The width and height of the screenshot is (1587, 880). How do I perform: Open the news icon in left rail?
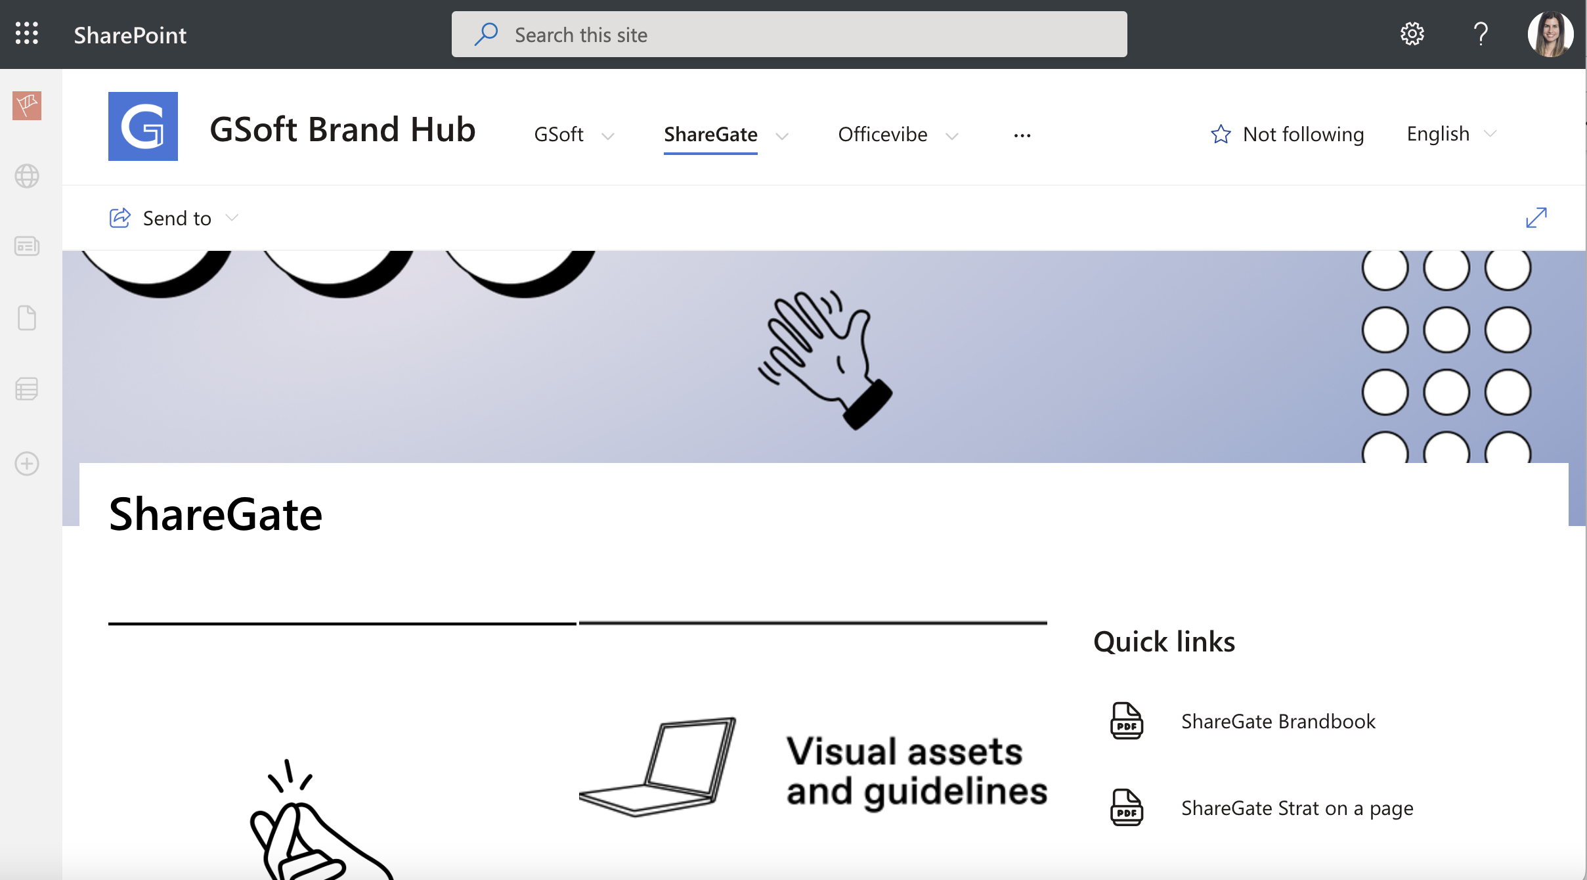[x=27, y=246]
